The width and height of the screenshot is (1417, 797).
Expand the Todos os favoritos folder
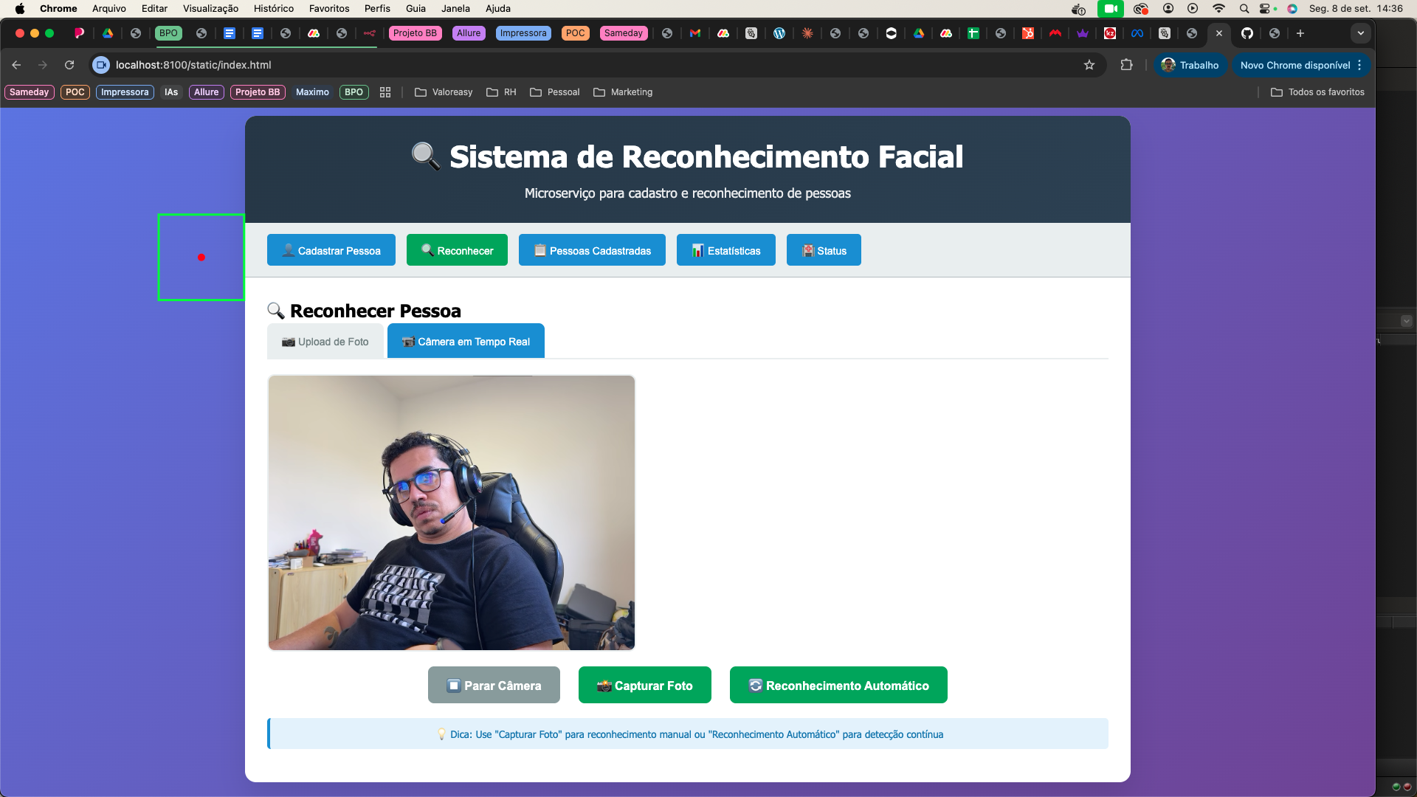click(x=1317, y=92)
